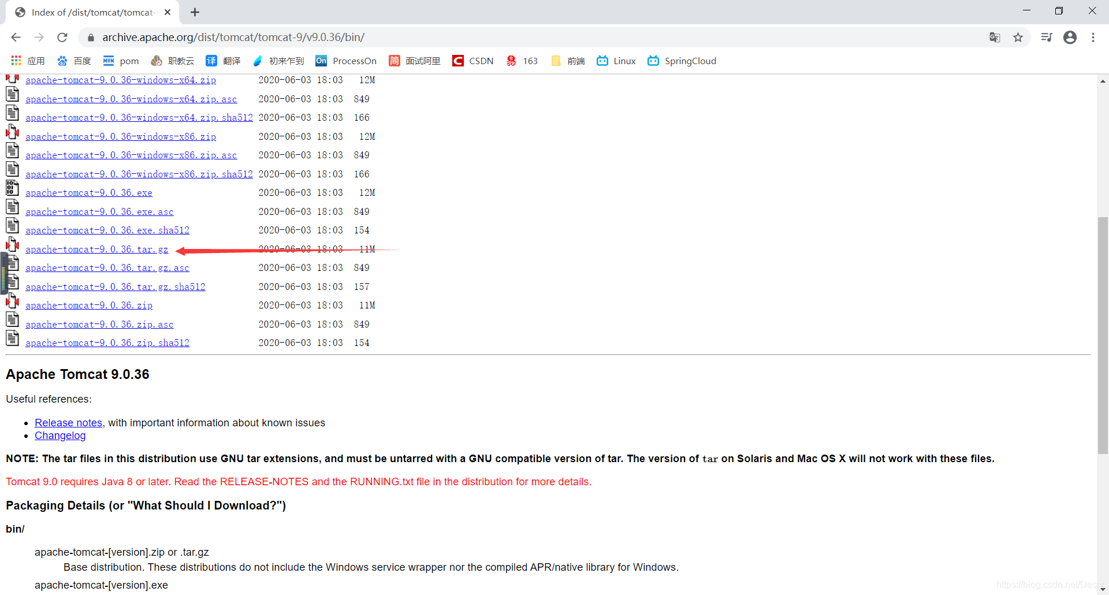
Task: Open the 翻译 bookmark
Action: pyautogui.click(x=223, y=61)
